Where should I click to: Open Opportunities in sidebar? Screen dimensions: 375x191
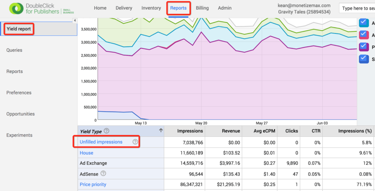coord(21,114)
